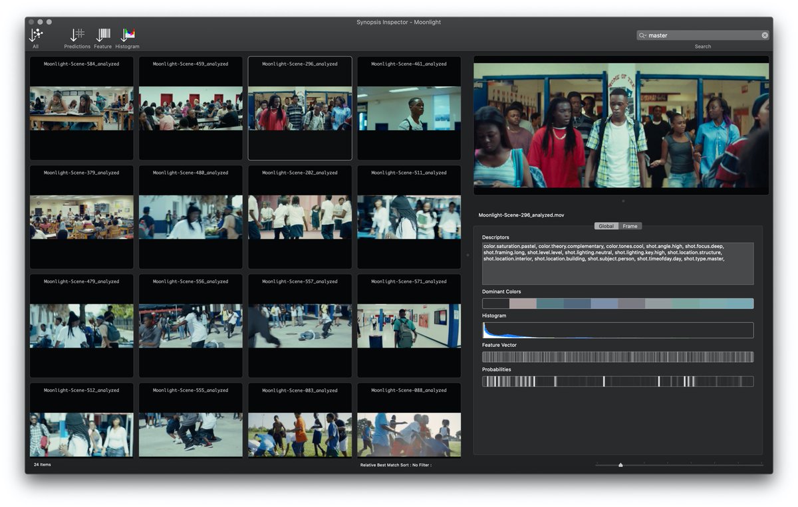The image size is (798, 507).
Task: Click the blue Histogram graph
Action: coord(618,330)
